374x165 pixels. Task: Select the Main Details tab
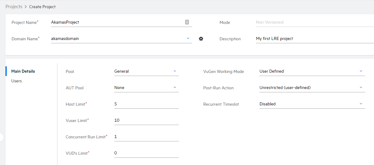(x=23, y=71)
